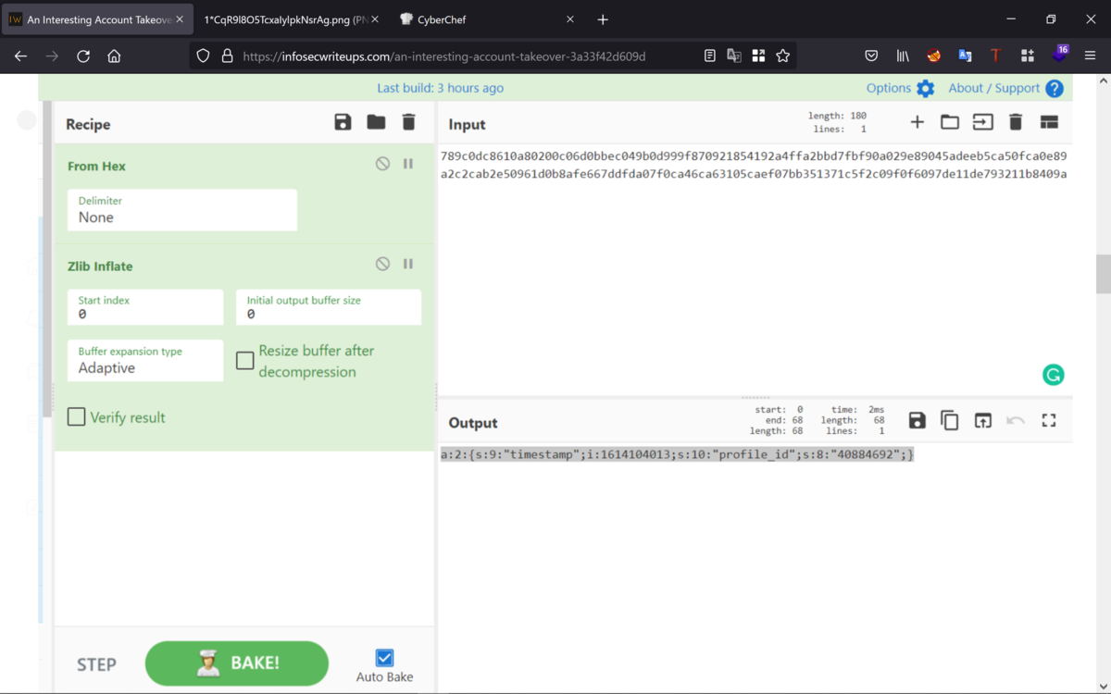Open Options gear link
Viewport: 1111px width, 694px height.
coord(901,88)
